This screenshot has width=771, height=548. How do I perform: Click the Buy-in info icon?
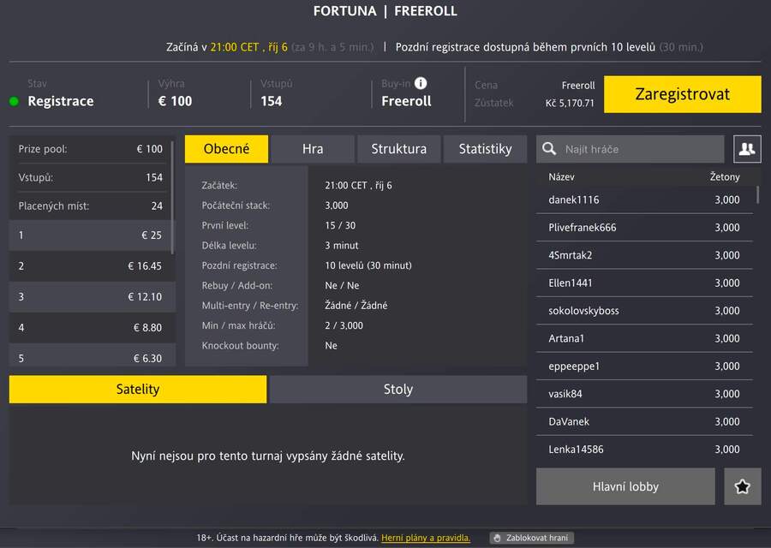pyautogui.click(x=421, y=83)
